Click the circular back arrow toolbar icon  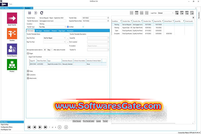[36, 13]
